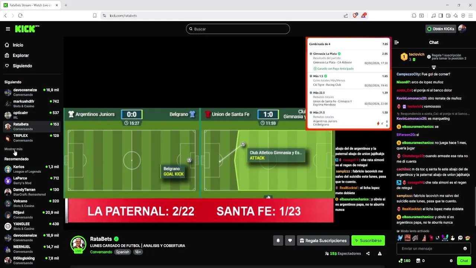Image resolution: width=476 pixels, height=268 pixels.
Task: Open recommended channel ElGlogloking
Action: (32, 261)
